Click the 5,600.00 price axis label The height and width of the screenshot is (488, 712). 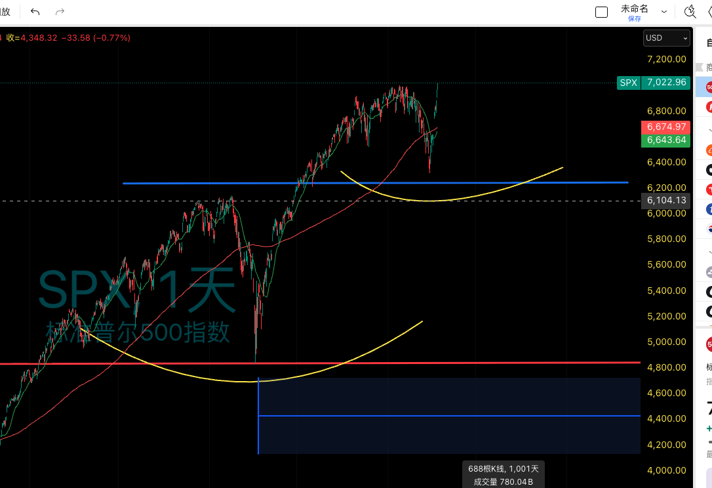tap(666, 264)
